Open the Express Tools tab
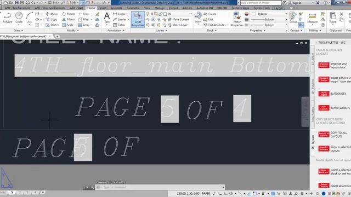 [262, 8]
